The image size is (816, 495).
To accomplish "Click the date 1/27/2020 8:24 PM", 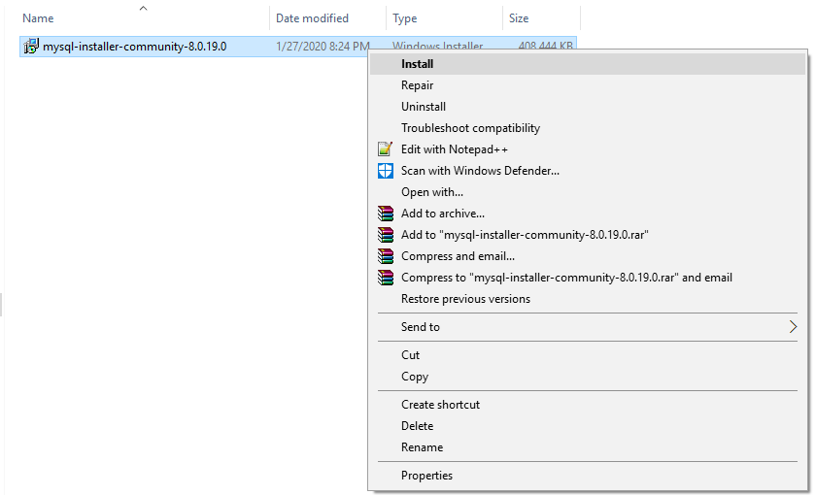I will [323, 47].
